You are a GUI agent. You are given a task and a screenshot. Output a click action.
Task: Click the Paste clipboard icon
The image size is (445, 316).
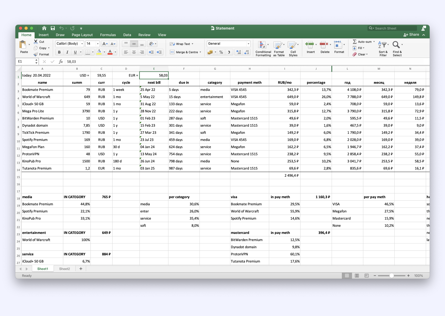point(23,45)
